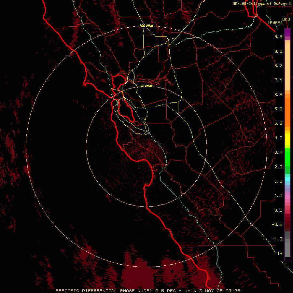Click the 9.0 legend value
Screen dimensions: 293x293
coord(278,51)
